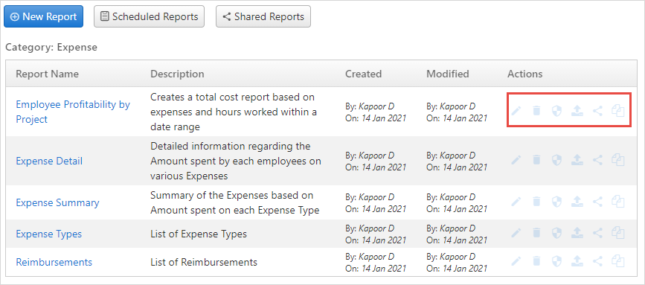
Task: Click the share icon in Expense Detail row
Action: click(x=597, y=159)
